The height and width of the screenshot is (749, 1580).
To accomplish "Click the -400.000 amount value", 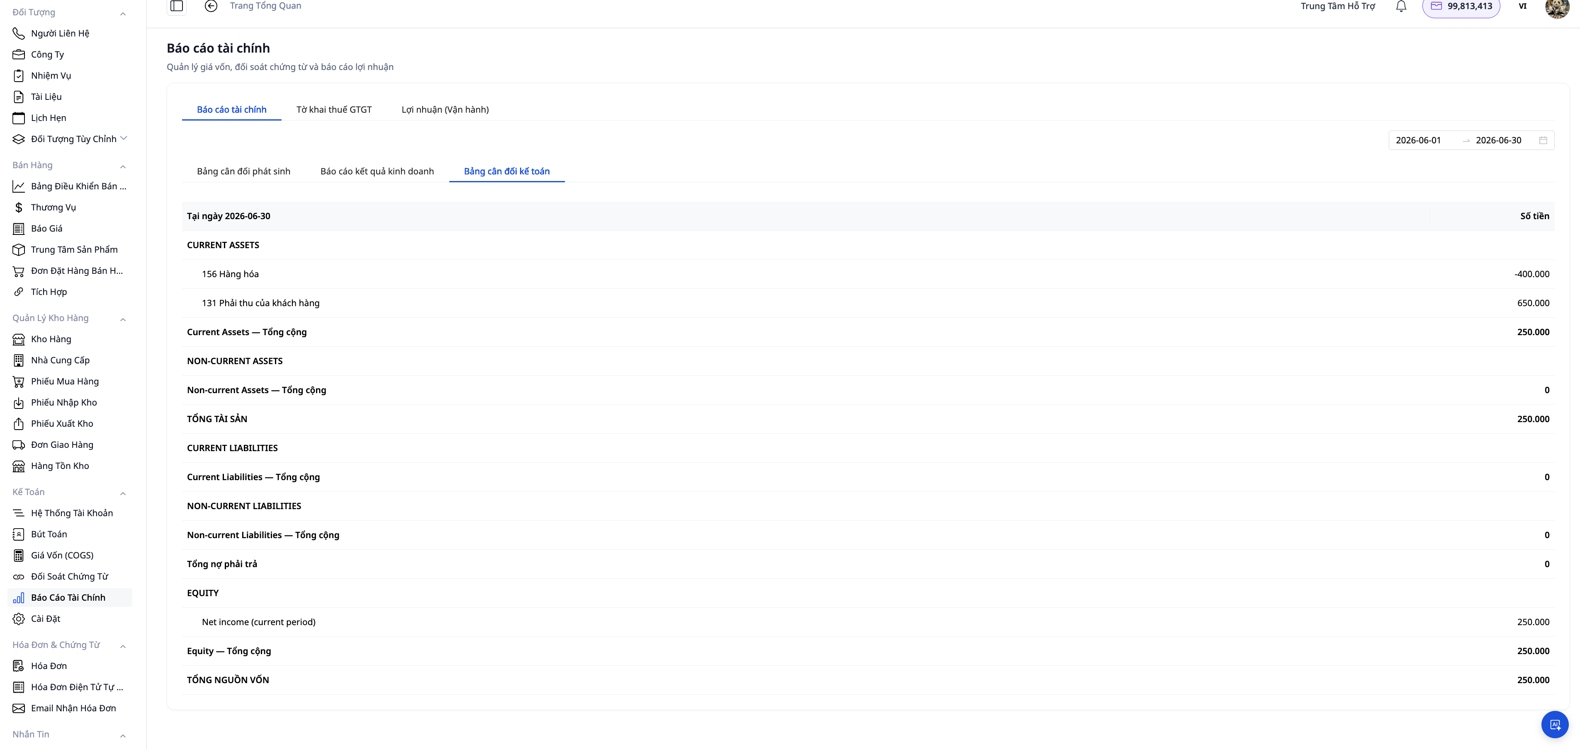I will [x=1531, y=274].
